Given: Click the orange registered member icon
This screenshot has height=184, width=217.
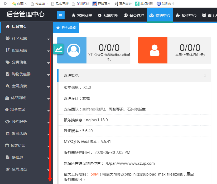Looking at the screenshot, I should 154,50.
